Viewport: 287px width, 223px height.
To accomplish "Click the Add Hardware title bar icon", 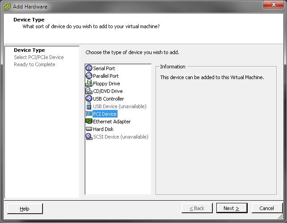I will click(7, 7).
